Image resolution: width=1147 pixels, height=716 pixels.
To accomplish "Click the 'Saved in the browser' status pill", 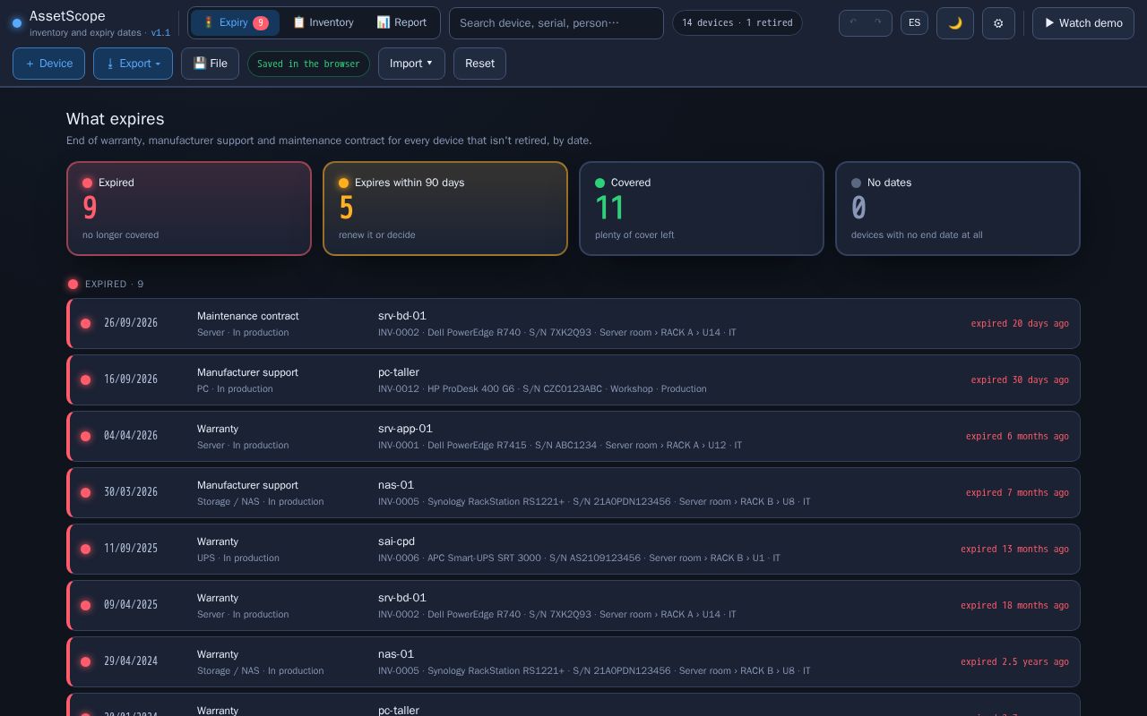I will [308, 64].
